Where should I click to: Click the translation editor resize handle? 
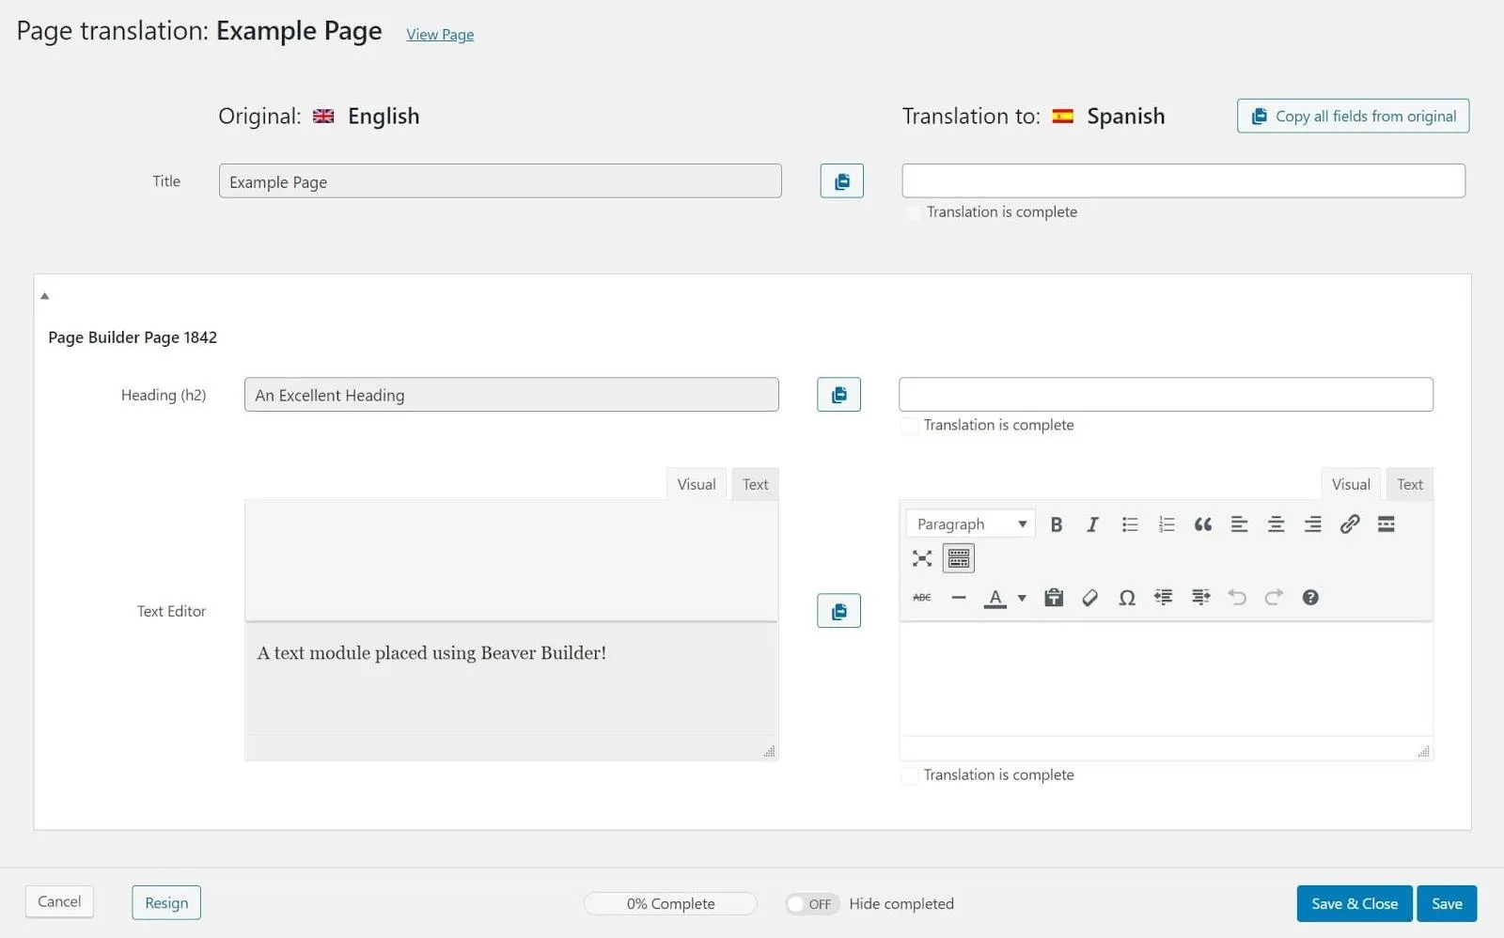(1424, 751)
